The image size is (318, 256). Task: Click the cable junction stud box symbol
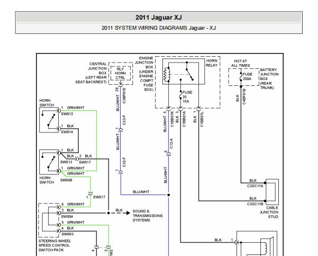pos(272,192)
